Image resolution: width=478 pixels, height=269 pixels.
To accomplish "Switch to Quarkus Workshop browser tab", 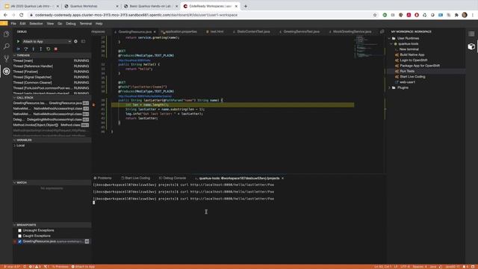I will coord(91,6).
